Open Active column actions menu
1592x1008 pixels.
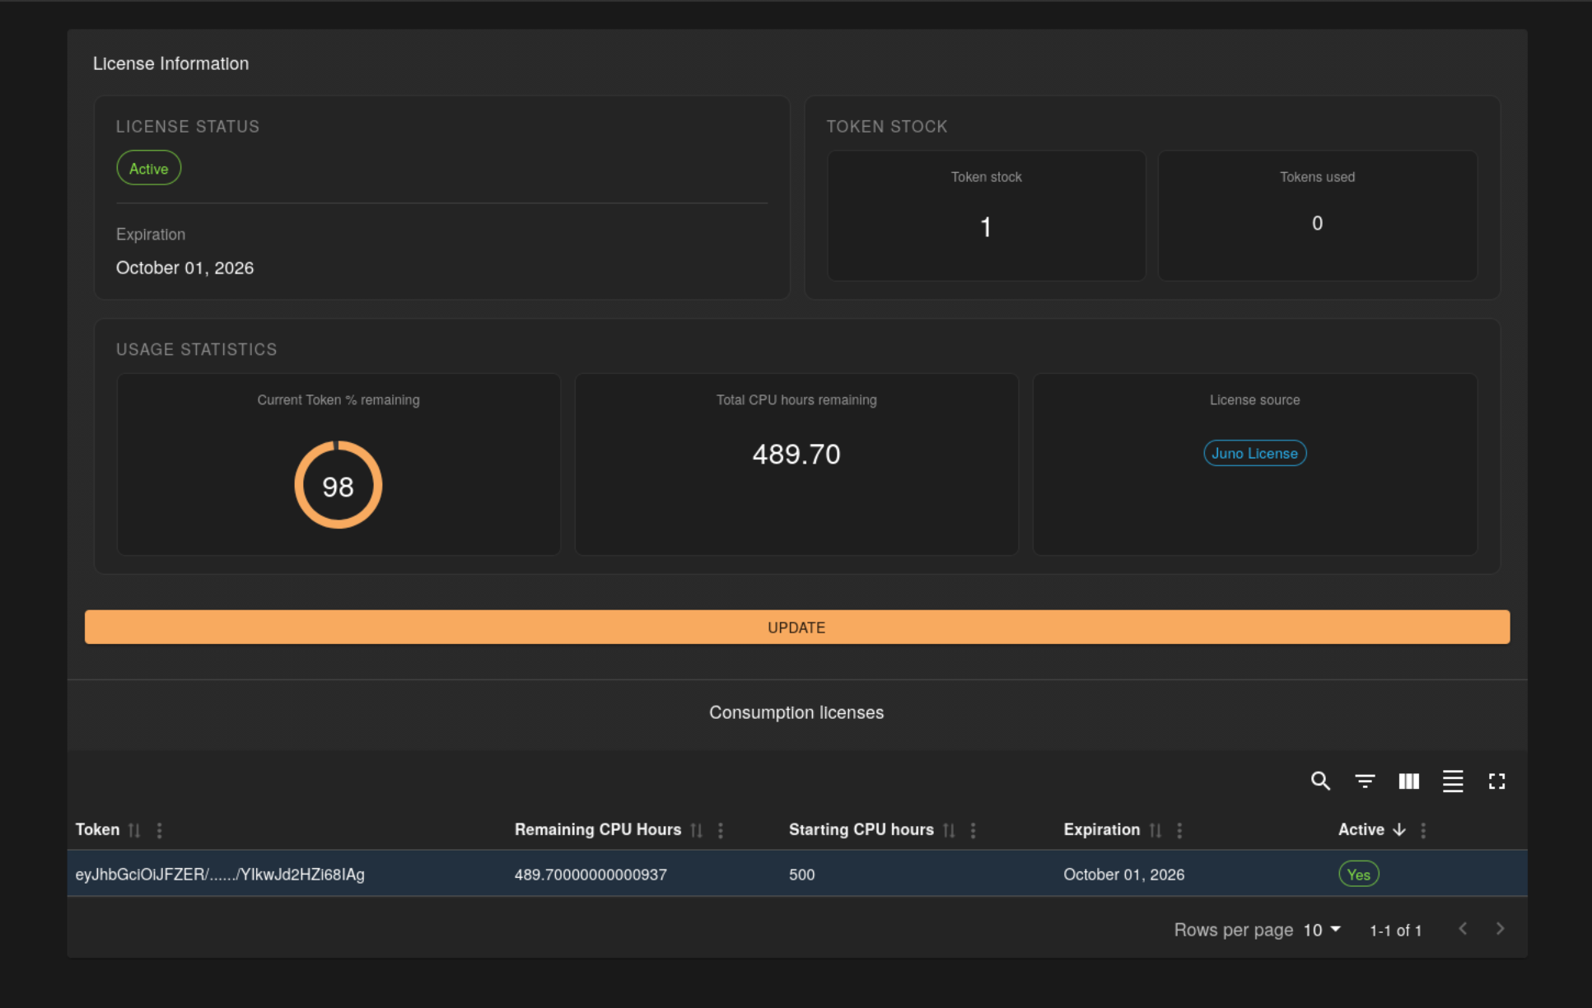coord(1423,830)
